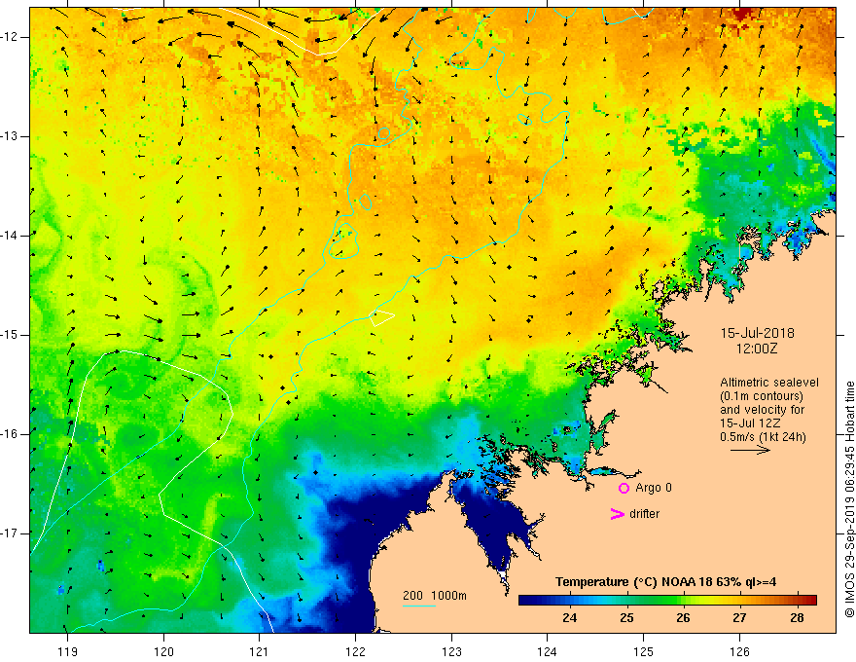The width and height of the screenshot is (856, 662).
Task: Click the 'Argo 0' legend label
Action: 654,488
